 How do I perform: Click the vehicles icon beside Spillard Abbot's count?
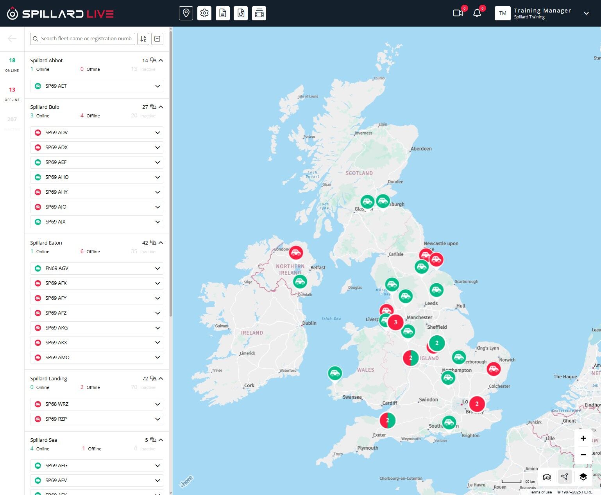coord(153,60)
